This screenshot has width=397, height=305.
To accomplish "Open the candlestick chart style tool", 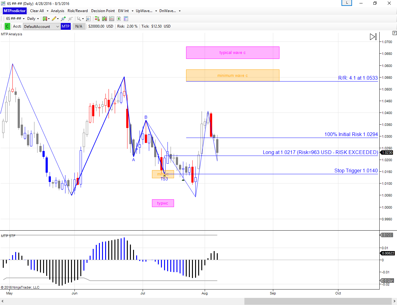I will (45, 19).
